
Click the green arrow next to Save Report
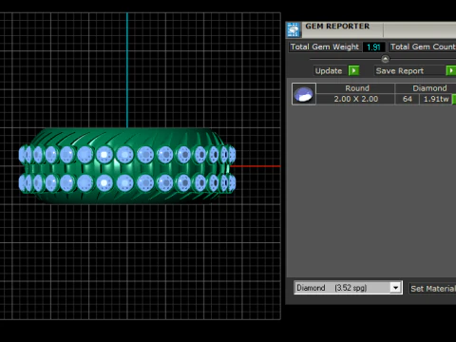tap(451, 70)
